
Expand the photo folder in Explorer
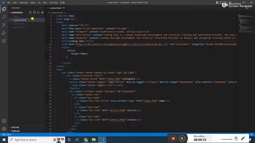pos(16,16)
